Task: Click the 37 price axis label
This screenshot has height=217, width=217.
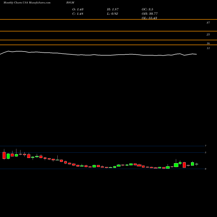Action: point(208,23)
